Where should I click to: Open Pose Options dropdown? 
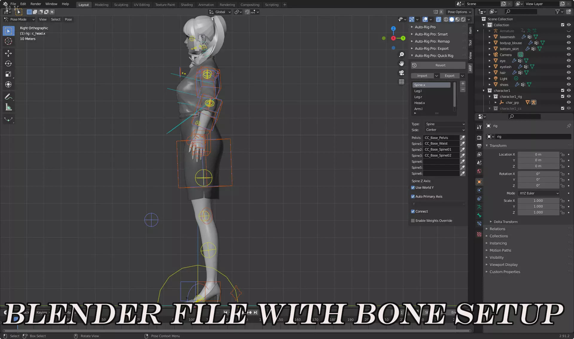(x=459, y=12)
